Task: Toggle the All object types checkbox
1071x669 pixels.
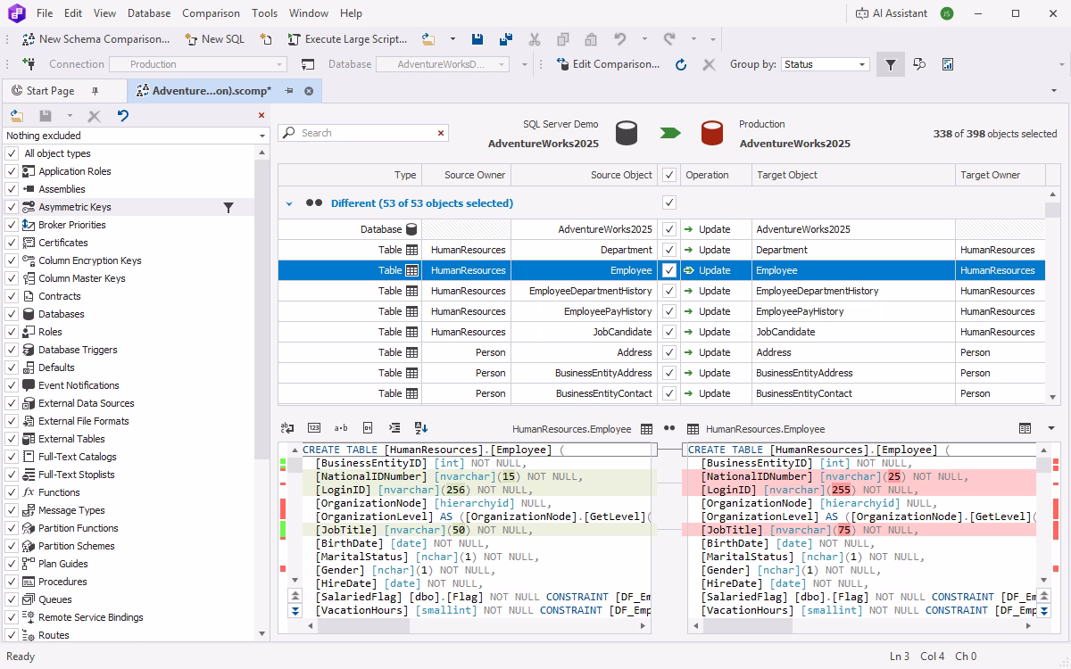Action: [12, 153]
